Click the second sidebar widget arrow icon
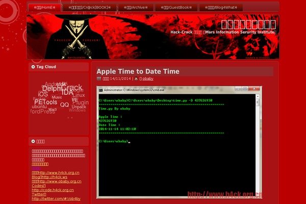This screenshot has height=204, width=306. 33,141
